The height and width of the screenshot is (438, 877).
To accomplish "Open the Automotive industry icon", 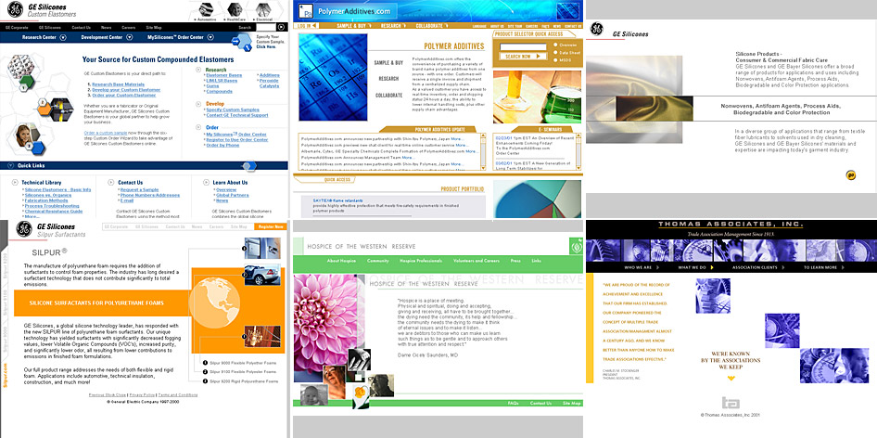I will (x=207, y=7).
